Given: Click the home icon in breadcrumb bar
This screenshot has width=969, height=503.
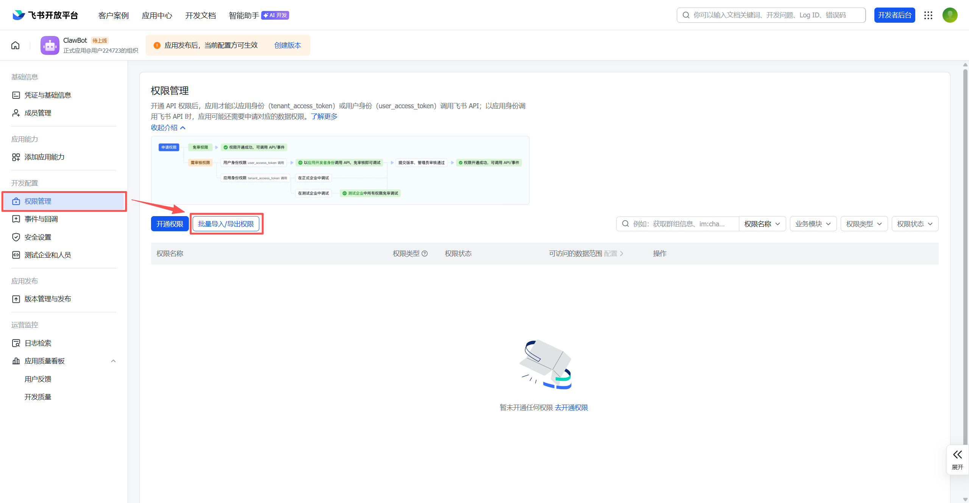Looking at the screenshot, I should click(16, 45).
